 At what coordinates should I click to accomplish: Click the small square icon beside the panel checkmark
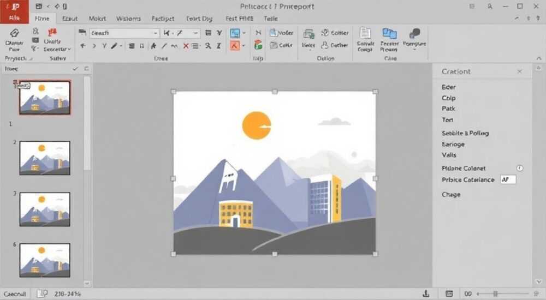[x=86, y=69]
